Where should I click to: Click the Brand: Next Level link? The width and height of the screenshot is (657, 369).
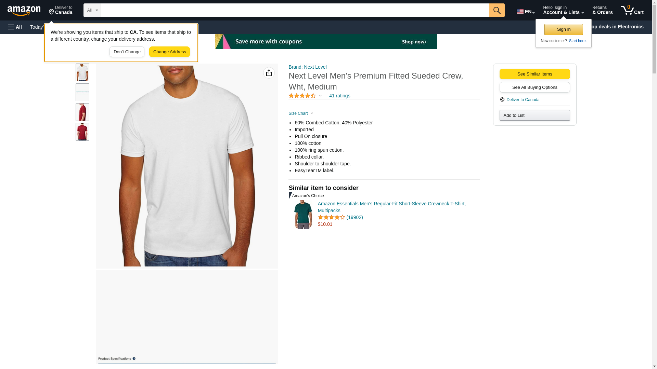coord(308,67)
